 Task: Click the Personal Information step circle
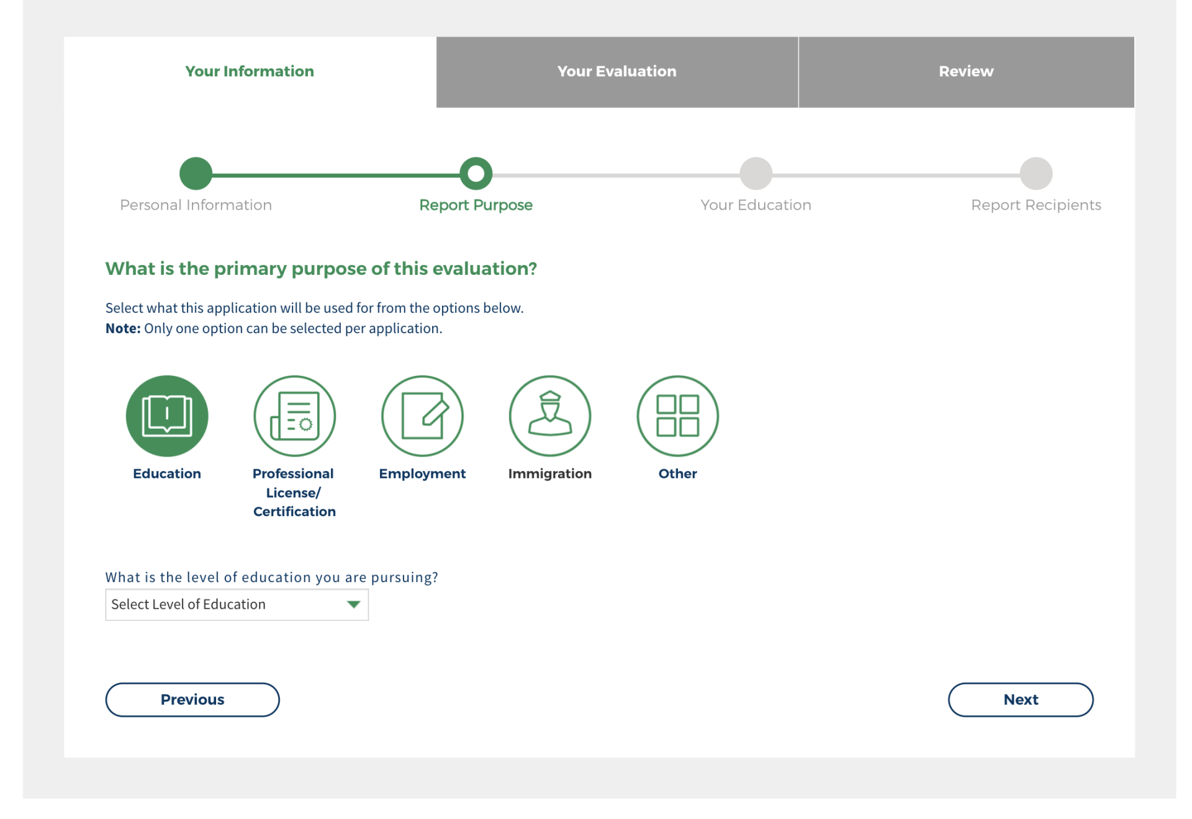[x=196, y=174]
